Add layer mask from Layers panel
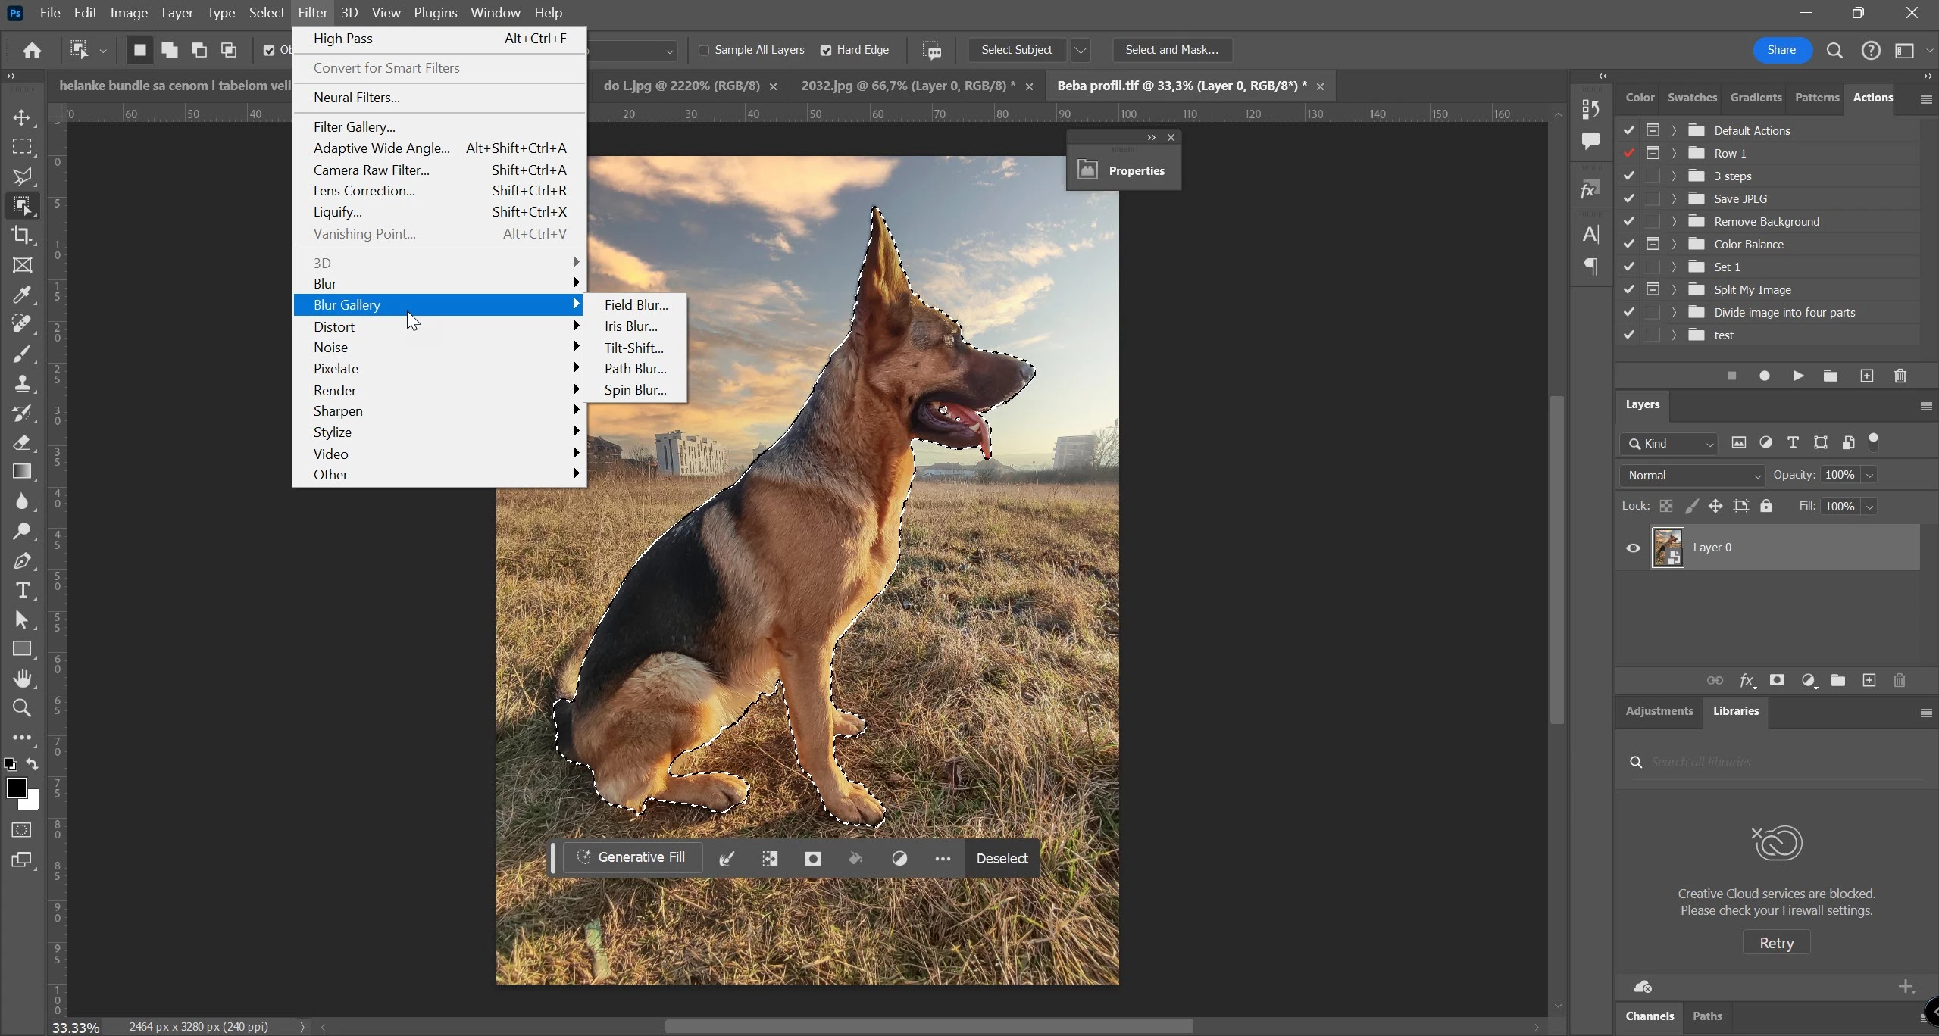 coord(1777,680)
